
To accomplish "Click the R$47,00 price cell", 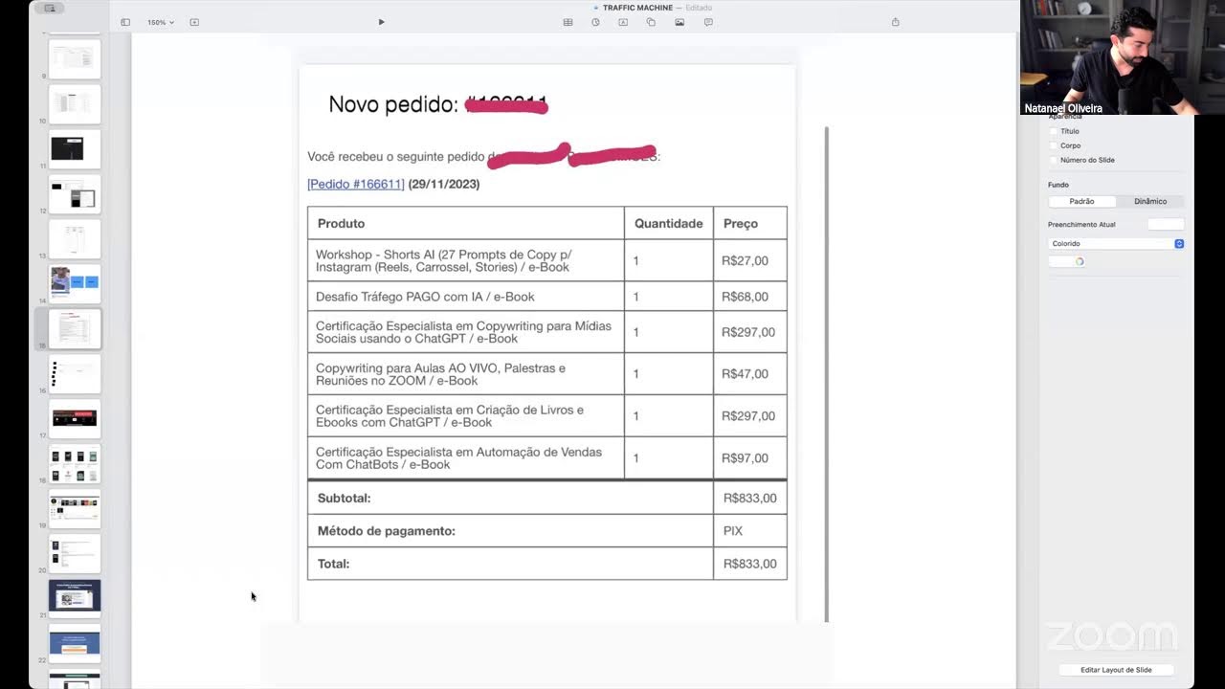I will click(x=749, y=373).
